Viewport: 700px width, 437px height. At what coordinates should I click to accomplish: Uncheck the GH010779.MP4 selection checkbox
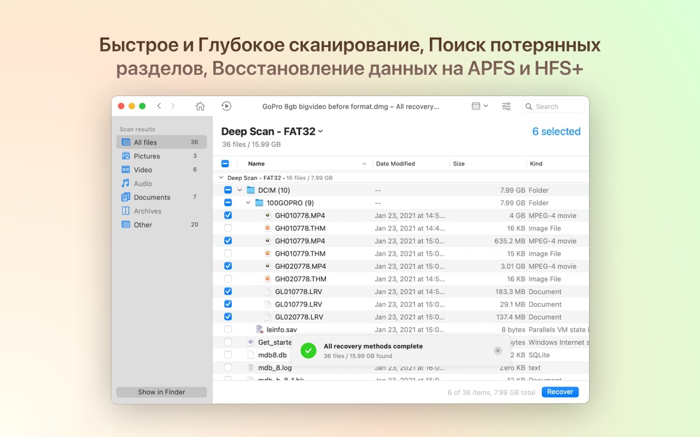point(227,240)
